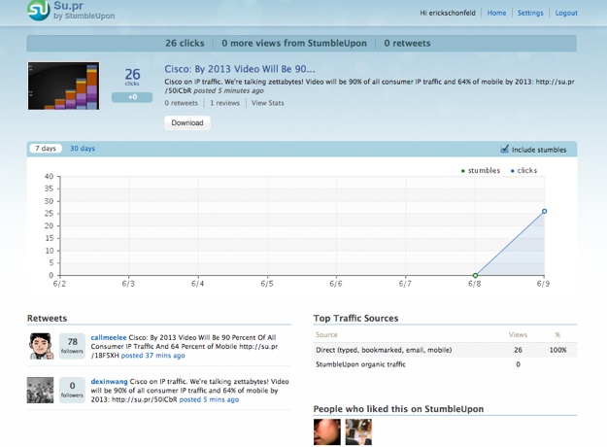Click the Download button
Image resolution: width=607 pixels, height=447 pixels.
click(x=187, y=122)
